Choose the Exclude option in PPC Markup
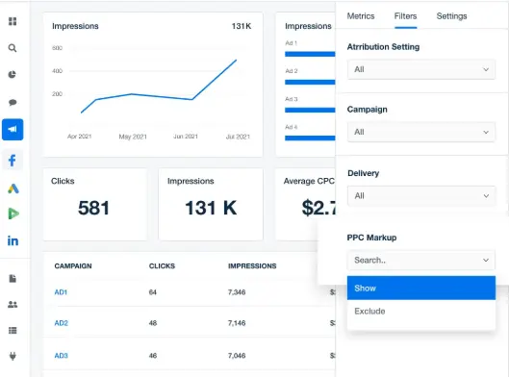The width and height of the screenshot is (509, 377). tap(421, 312)
